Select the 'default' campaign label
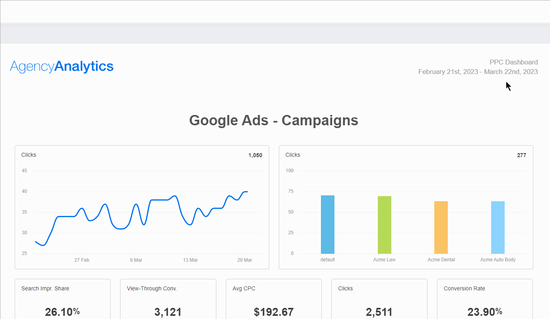The width and height of the screenshot is (550, 319). click(327, 259)
